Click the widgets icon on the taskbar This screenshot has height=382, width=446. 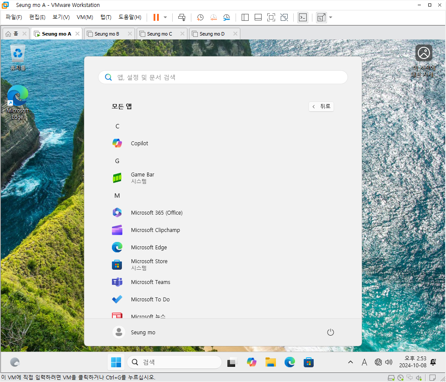click(15, 362)
